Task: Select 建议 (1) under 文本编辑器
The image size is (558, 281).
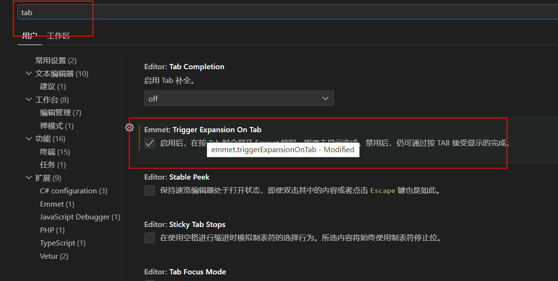Action: coord(53,87)
